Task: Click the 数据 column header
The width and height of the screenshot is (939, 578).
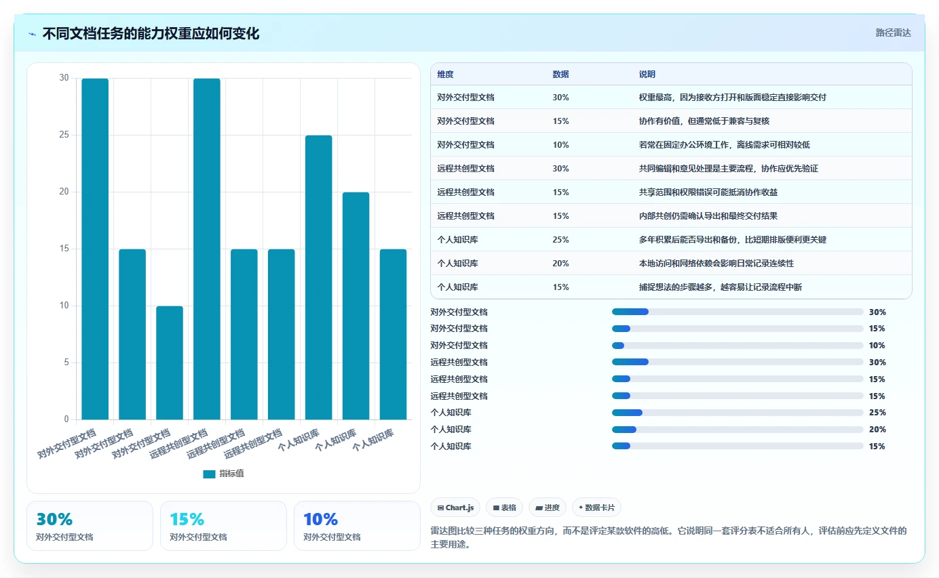Action: pos(561,75)
